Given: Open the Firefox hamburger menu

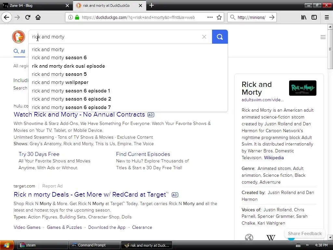Looking at the screenshot, I should 327,17.
